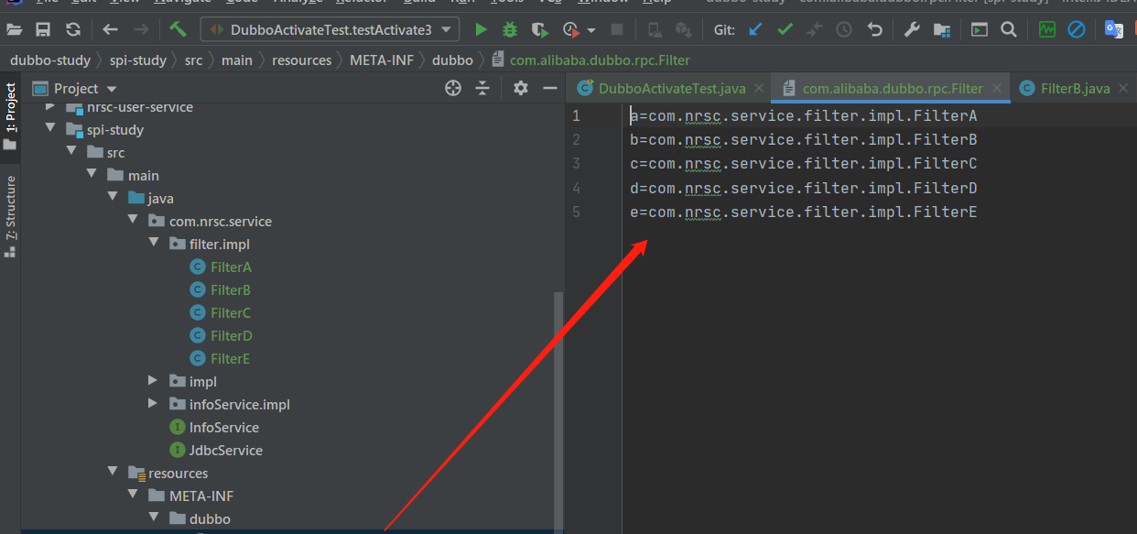Screen dimensions: 1137x534
Task: Open settings with the wrench icon
Action: [912, 29]
